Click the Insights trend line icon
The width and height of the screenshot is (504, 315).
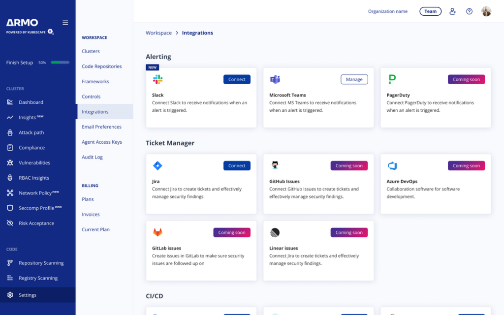tap(10, 117)
